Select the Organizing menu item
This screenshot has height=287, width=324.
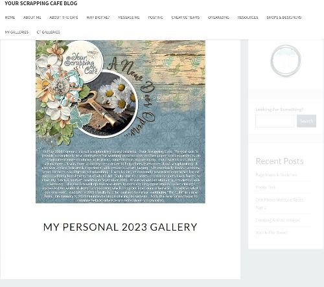coord(218,17)
